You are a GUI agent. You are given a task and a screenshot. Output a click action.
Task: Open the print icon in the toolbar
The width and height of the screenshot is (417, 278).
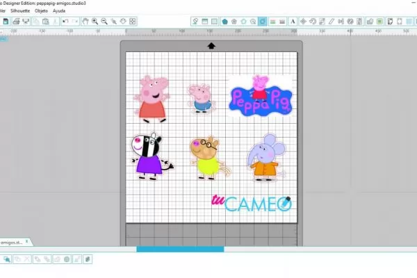point(16,22)
